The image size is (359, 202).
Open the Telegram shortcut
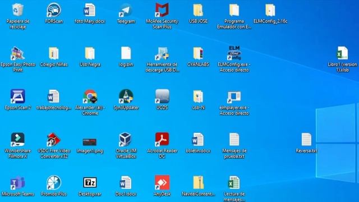coord(126,11)
